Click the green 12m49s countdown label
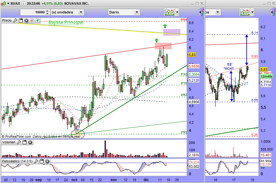The image size is (276, 183). tap(266, 76)
